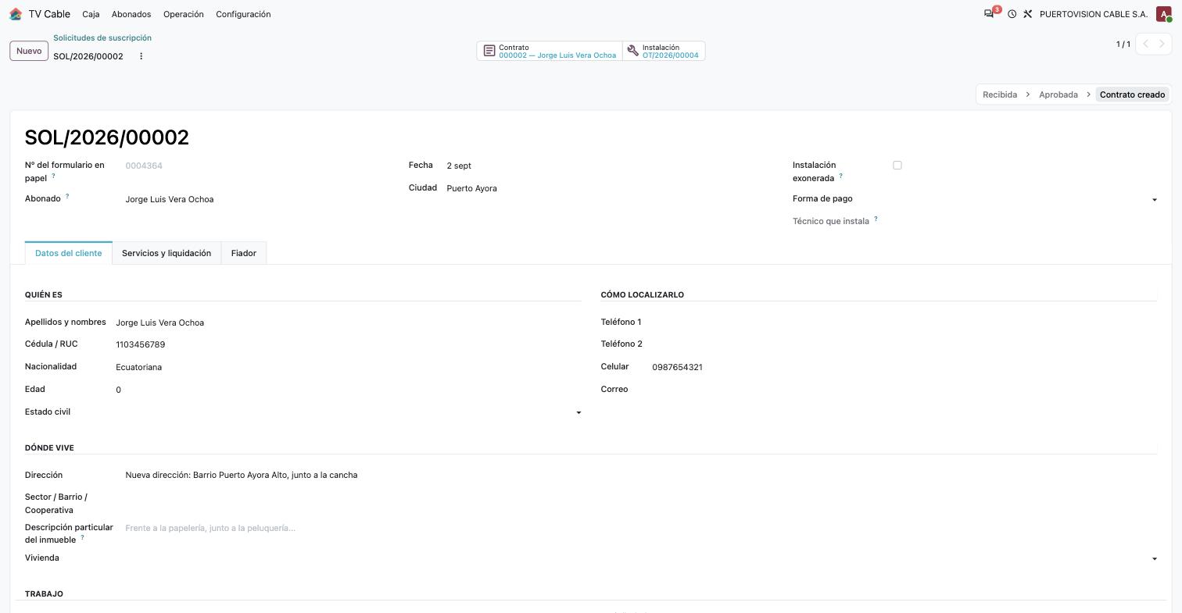Go to the next record arrow
This screenshot has height=613, width=1182.
point(1162,44)
